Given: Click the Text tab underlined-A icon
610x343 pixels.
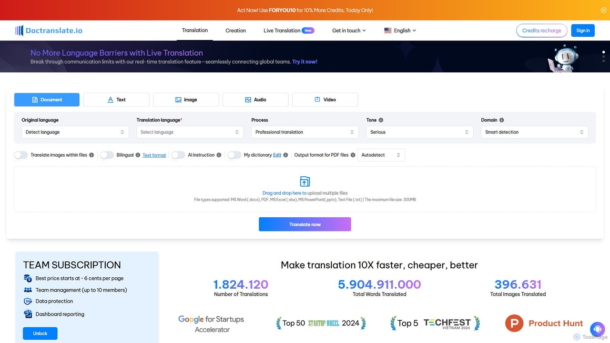Looking at the screenshot, I should (110, 100).
